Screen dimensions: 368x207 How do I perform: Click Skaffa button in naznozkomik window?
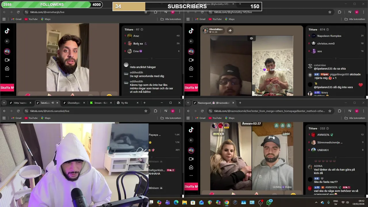click(191, 187)
